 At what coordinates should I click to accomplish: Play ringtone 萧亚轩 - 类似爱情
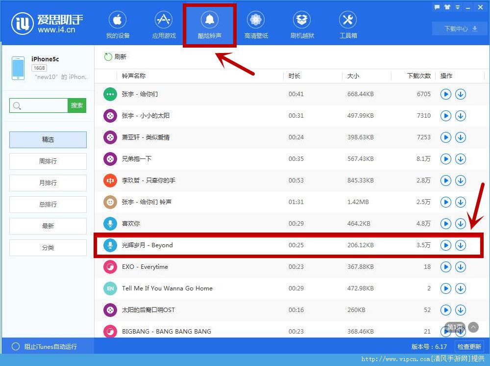(x=445, y=137)
